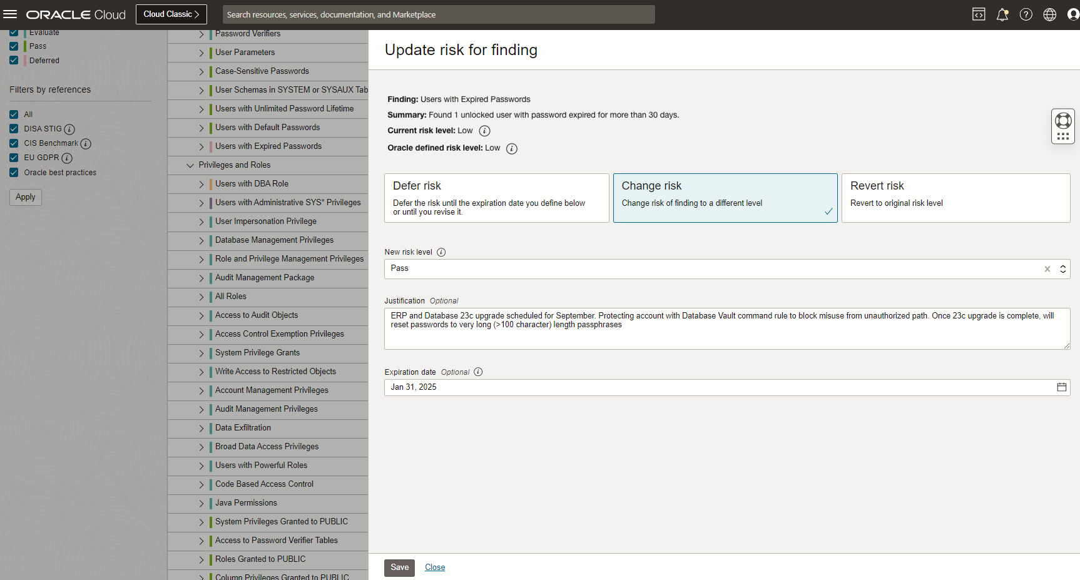This screenshot has height=580, width=1080.
Task: Open the notifications bell
Action: 1002,14
